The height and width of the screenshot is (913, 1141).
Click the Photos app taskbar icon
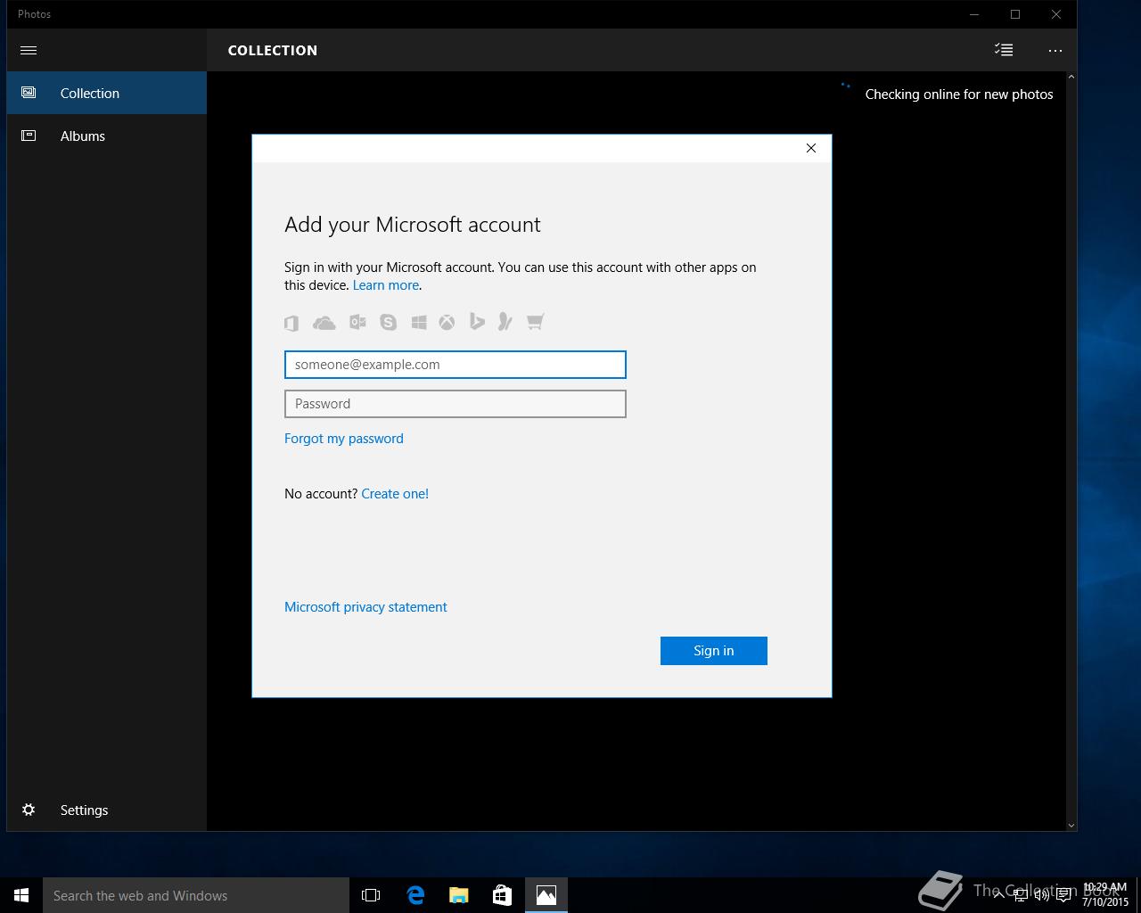(x=546, y=895)
